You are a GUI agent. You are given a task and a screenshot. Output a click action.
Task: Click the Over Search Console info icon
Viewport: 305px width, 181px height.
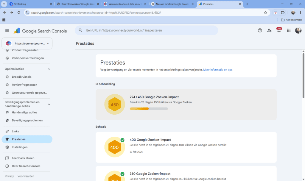pos(7,166)
